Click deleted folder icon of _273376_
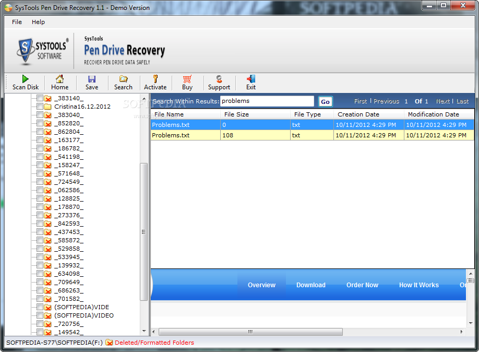 [47, 215]
